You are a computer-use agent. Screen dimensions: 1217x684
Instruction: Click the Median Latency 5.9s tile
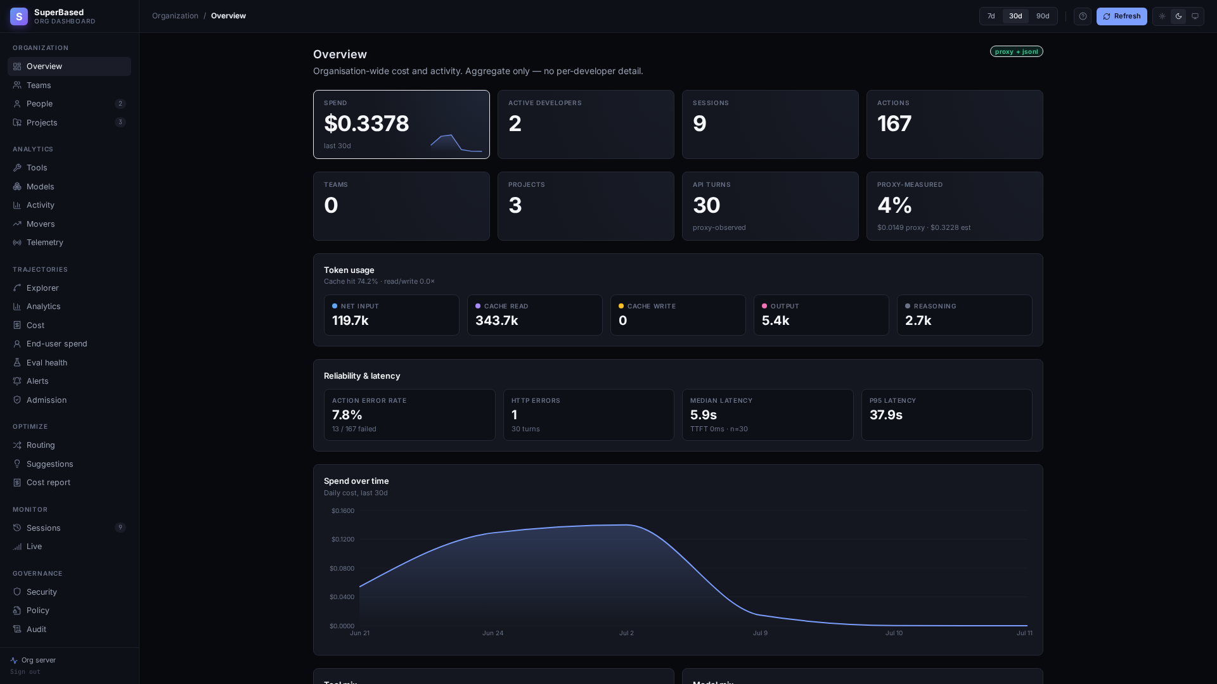[x=768, y=415]
